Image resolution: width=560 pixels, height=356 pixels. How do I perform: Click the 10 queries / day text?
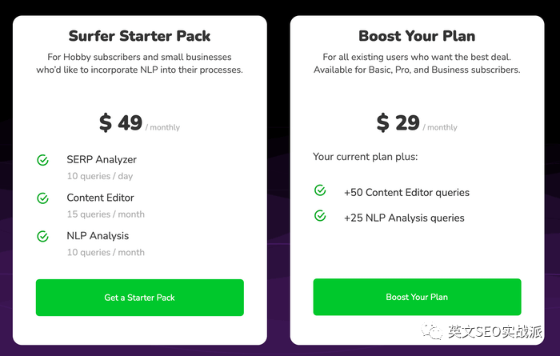[100, 176]
